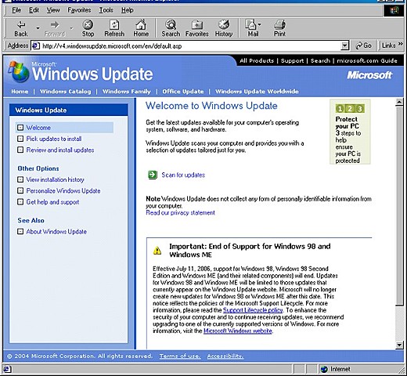Click the Go button next to address bar
The height and width of the screenshot is (376, 407).
click(x=363, y=45)
